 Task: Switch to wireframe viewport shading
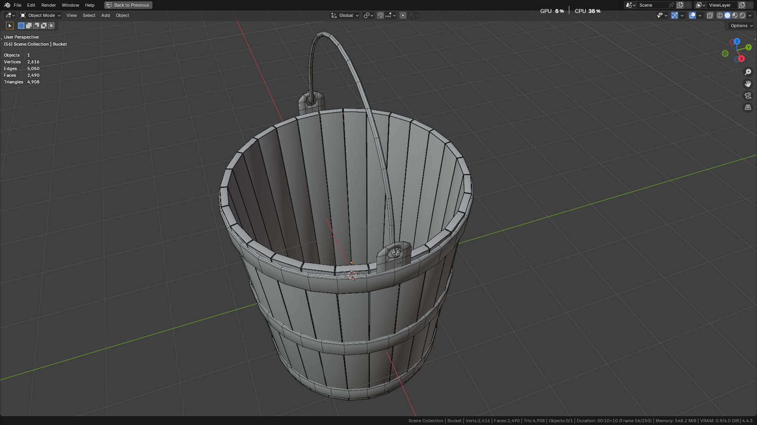(720, 15)
